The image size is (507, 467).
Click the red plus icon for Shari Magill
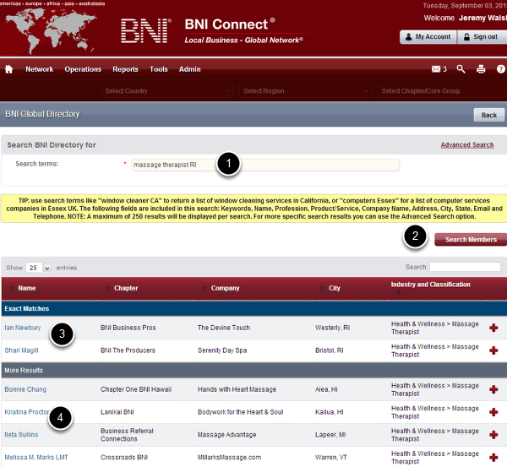(x=493, y=350)
